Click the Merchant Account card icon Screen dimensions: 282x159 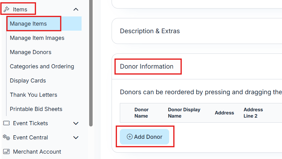[x=6, y=152]
